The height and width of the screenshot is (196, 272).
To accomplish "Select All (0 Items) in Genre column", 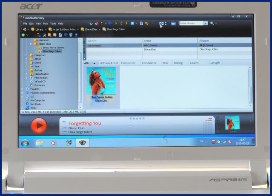I will (114, 45).
